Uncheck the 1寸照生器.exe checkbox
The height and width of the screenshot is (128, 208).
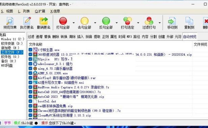[30, 50]
